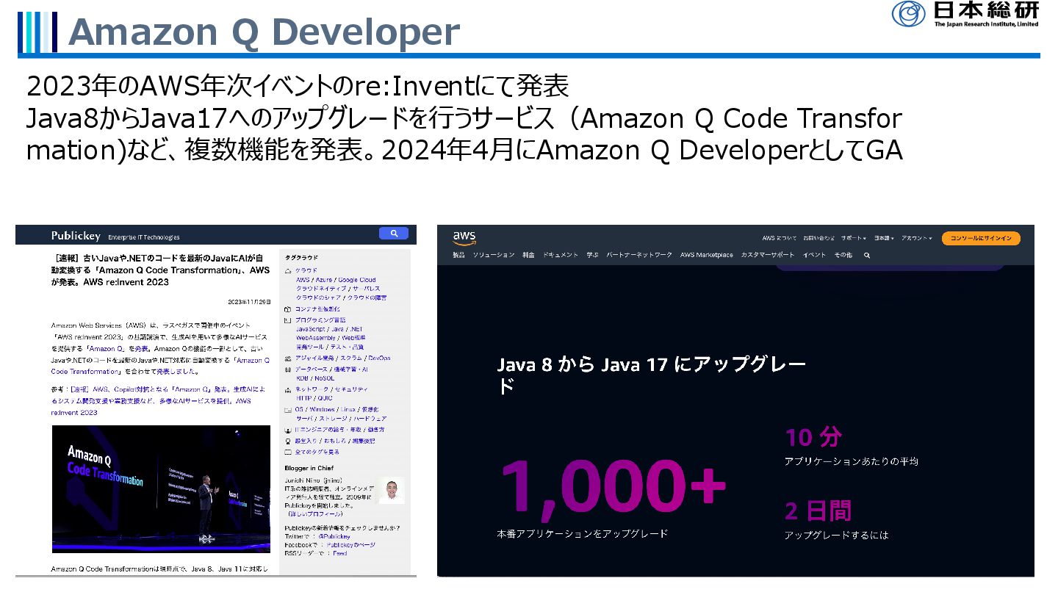Open the その他 menu

[843, 255]
